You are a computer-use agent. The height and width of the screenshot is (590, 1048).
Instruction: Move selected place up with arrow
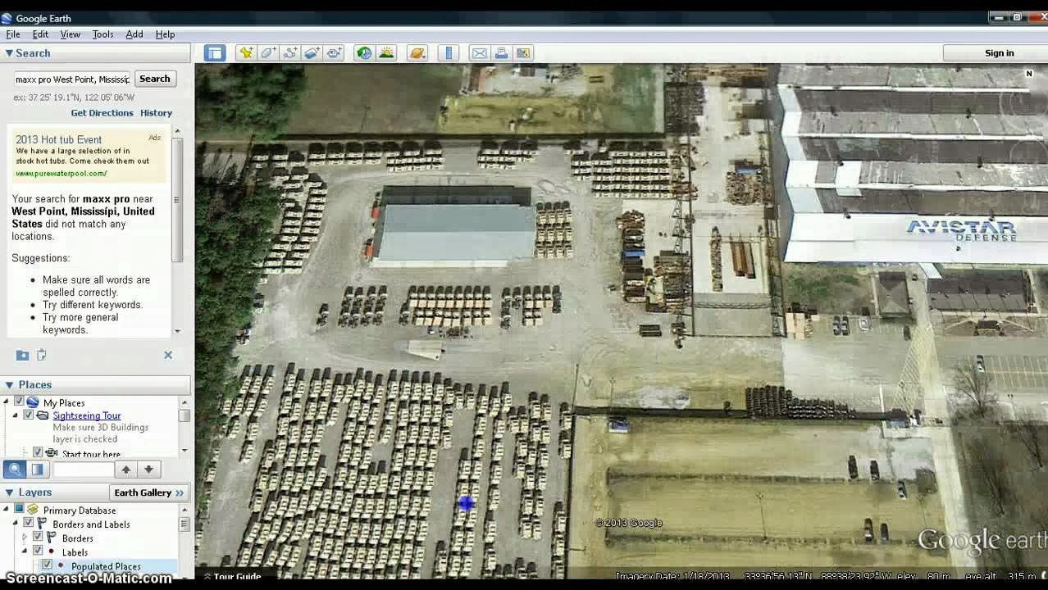click(126, 470)
